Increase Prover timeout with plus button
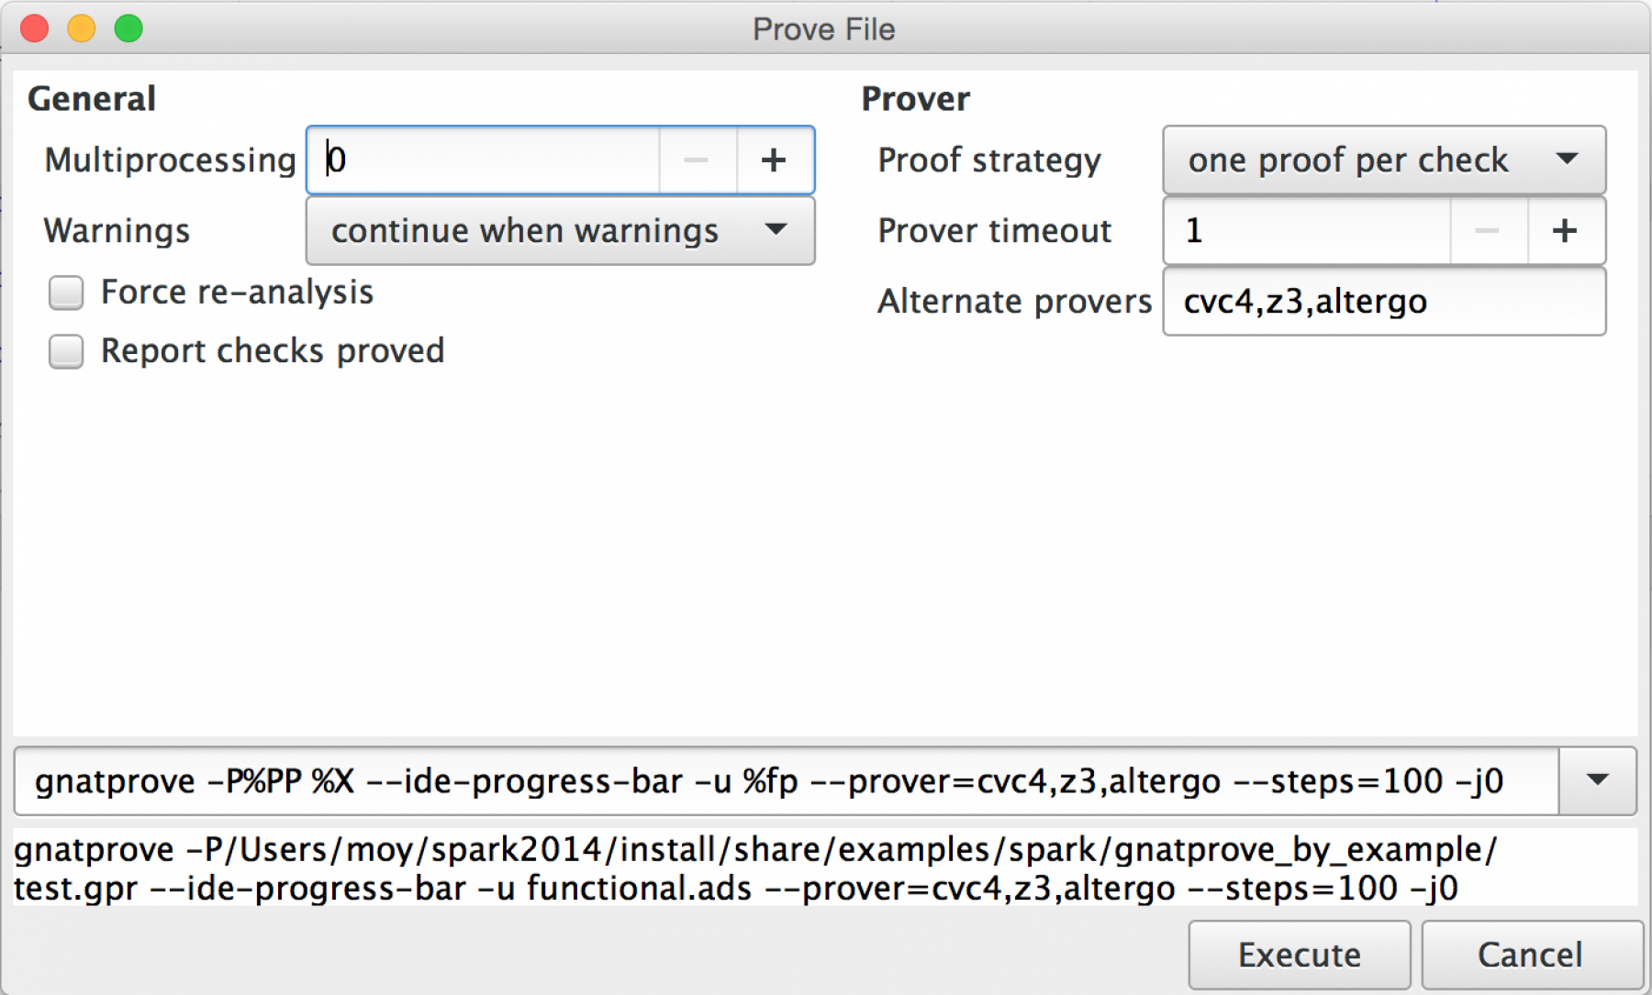This screenshot has height=995, width=1652. [x=1566, y=230]
